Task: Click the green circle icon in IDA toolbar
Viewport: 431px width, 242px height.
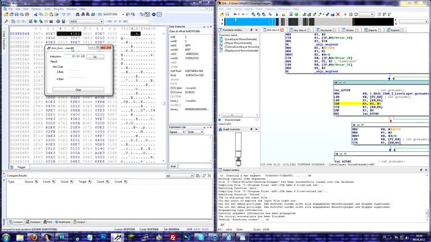Action: click(296, 14)
